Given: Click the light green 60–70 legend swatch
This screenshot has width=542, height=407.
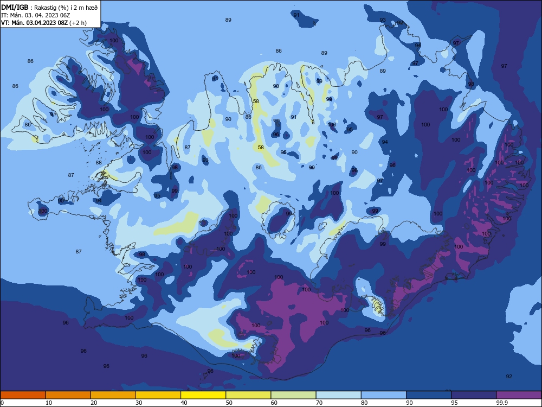Looking at the screenshot, I should [x=293, y=395].
